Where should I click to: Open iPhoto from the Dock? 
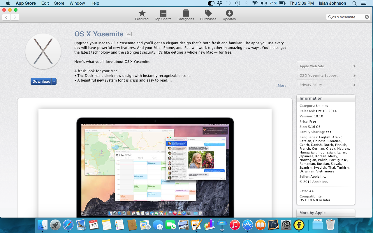(x=184, y=225)
